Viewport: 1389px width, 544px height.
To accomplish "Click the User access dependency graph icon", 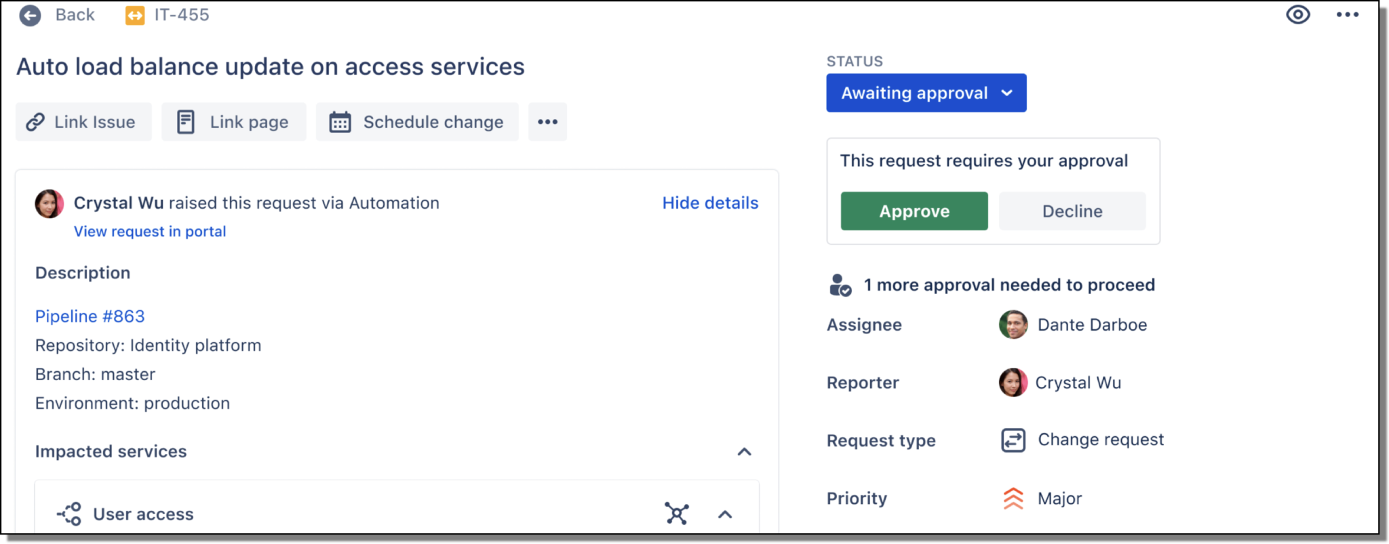I will [x=676, y=514].
